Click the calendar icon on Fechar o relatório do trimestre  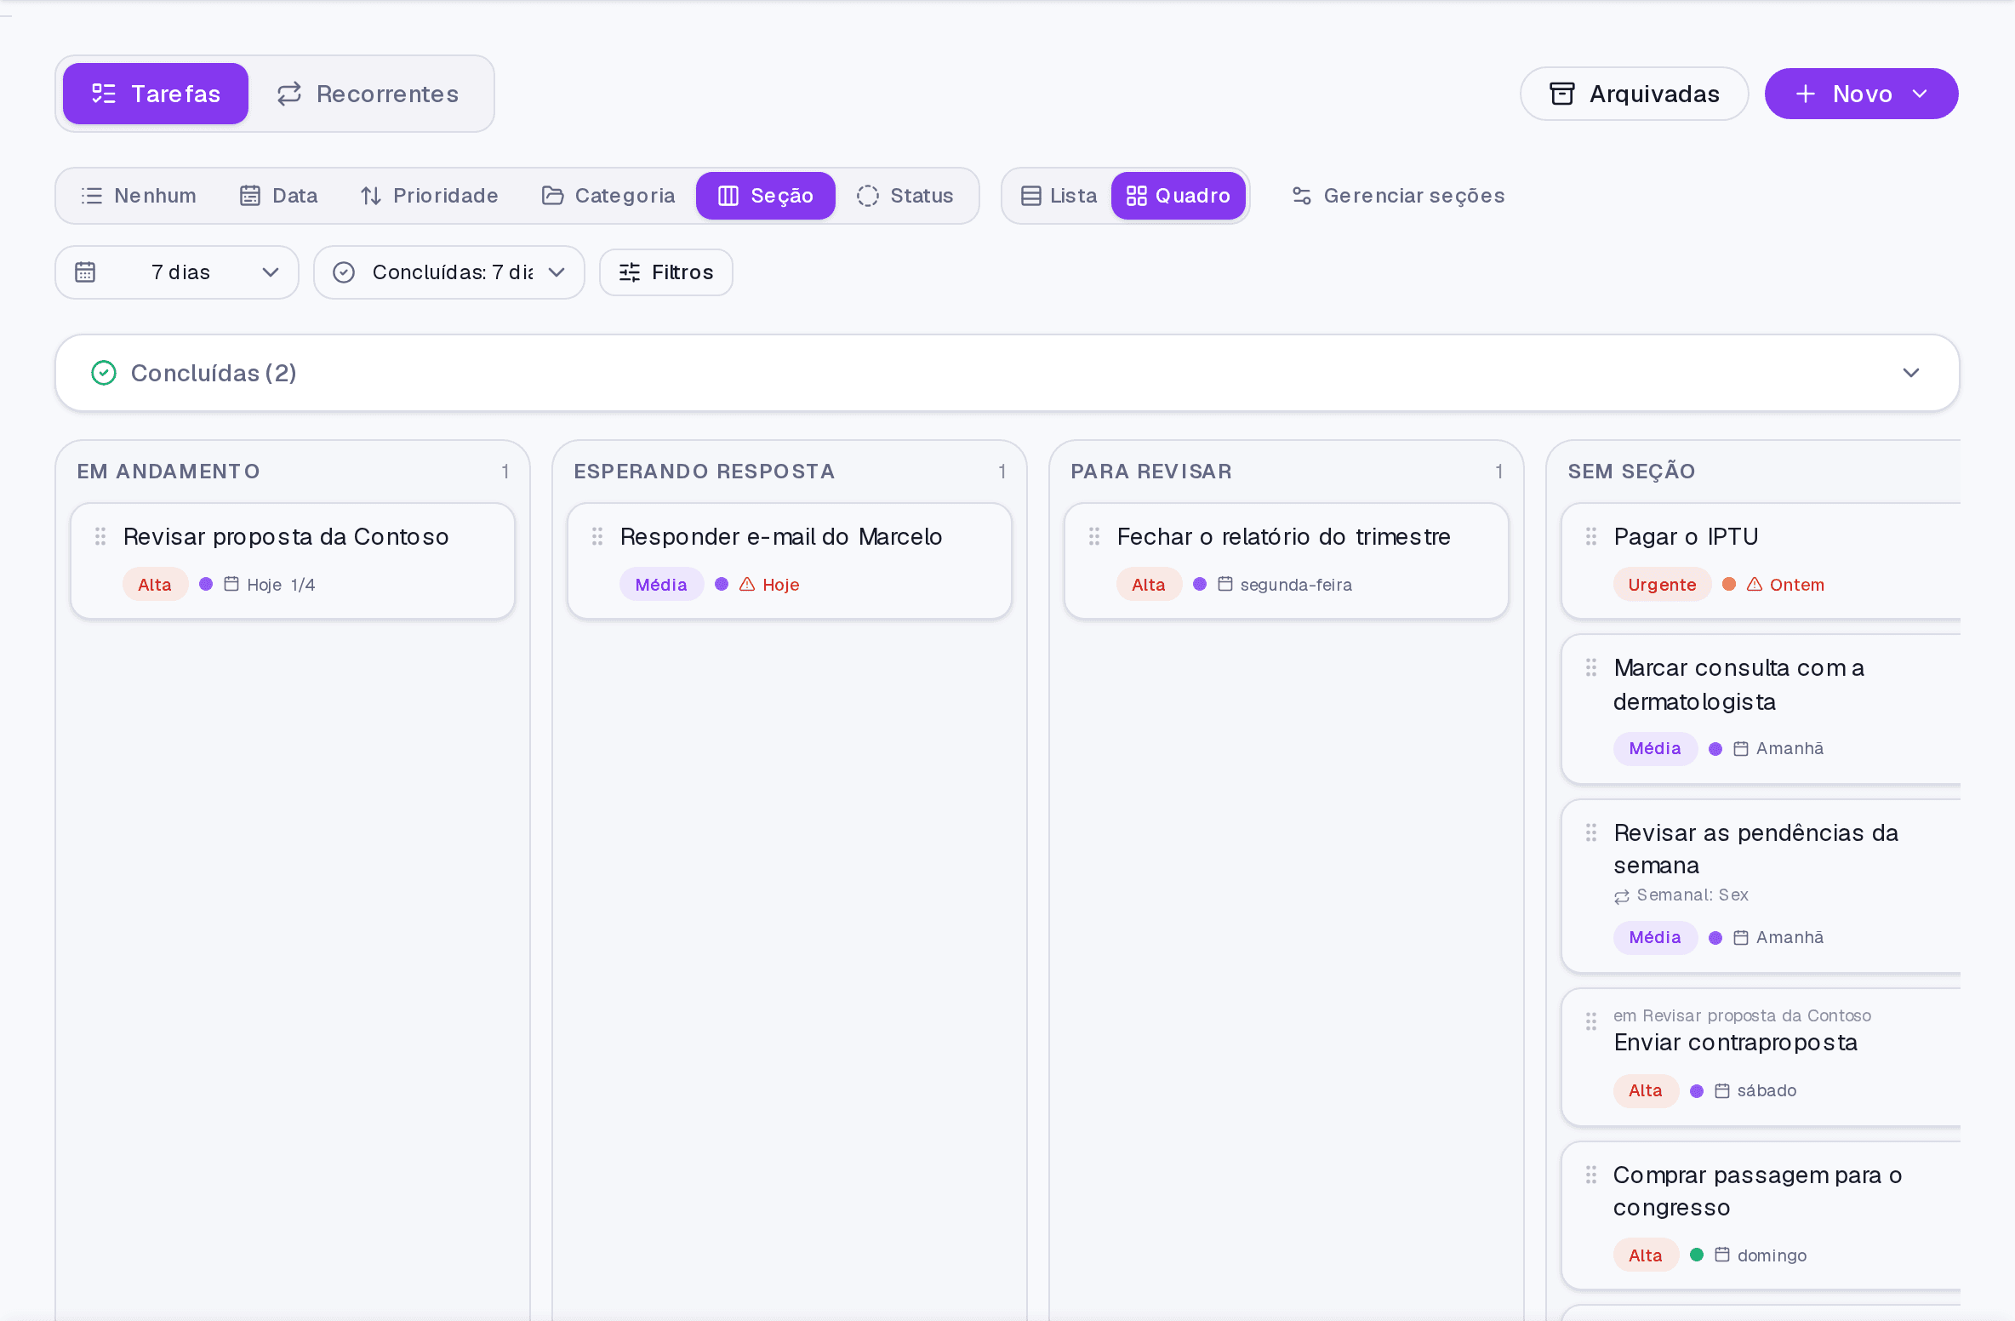coord(1225,584)
